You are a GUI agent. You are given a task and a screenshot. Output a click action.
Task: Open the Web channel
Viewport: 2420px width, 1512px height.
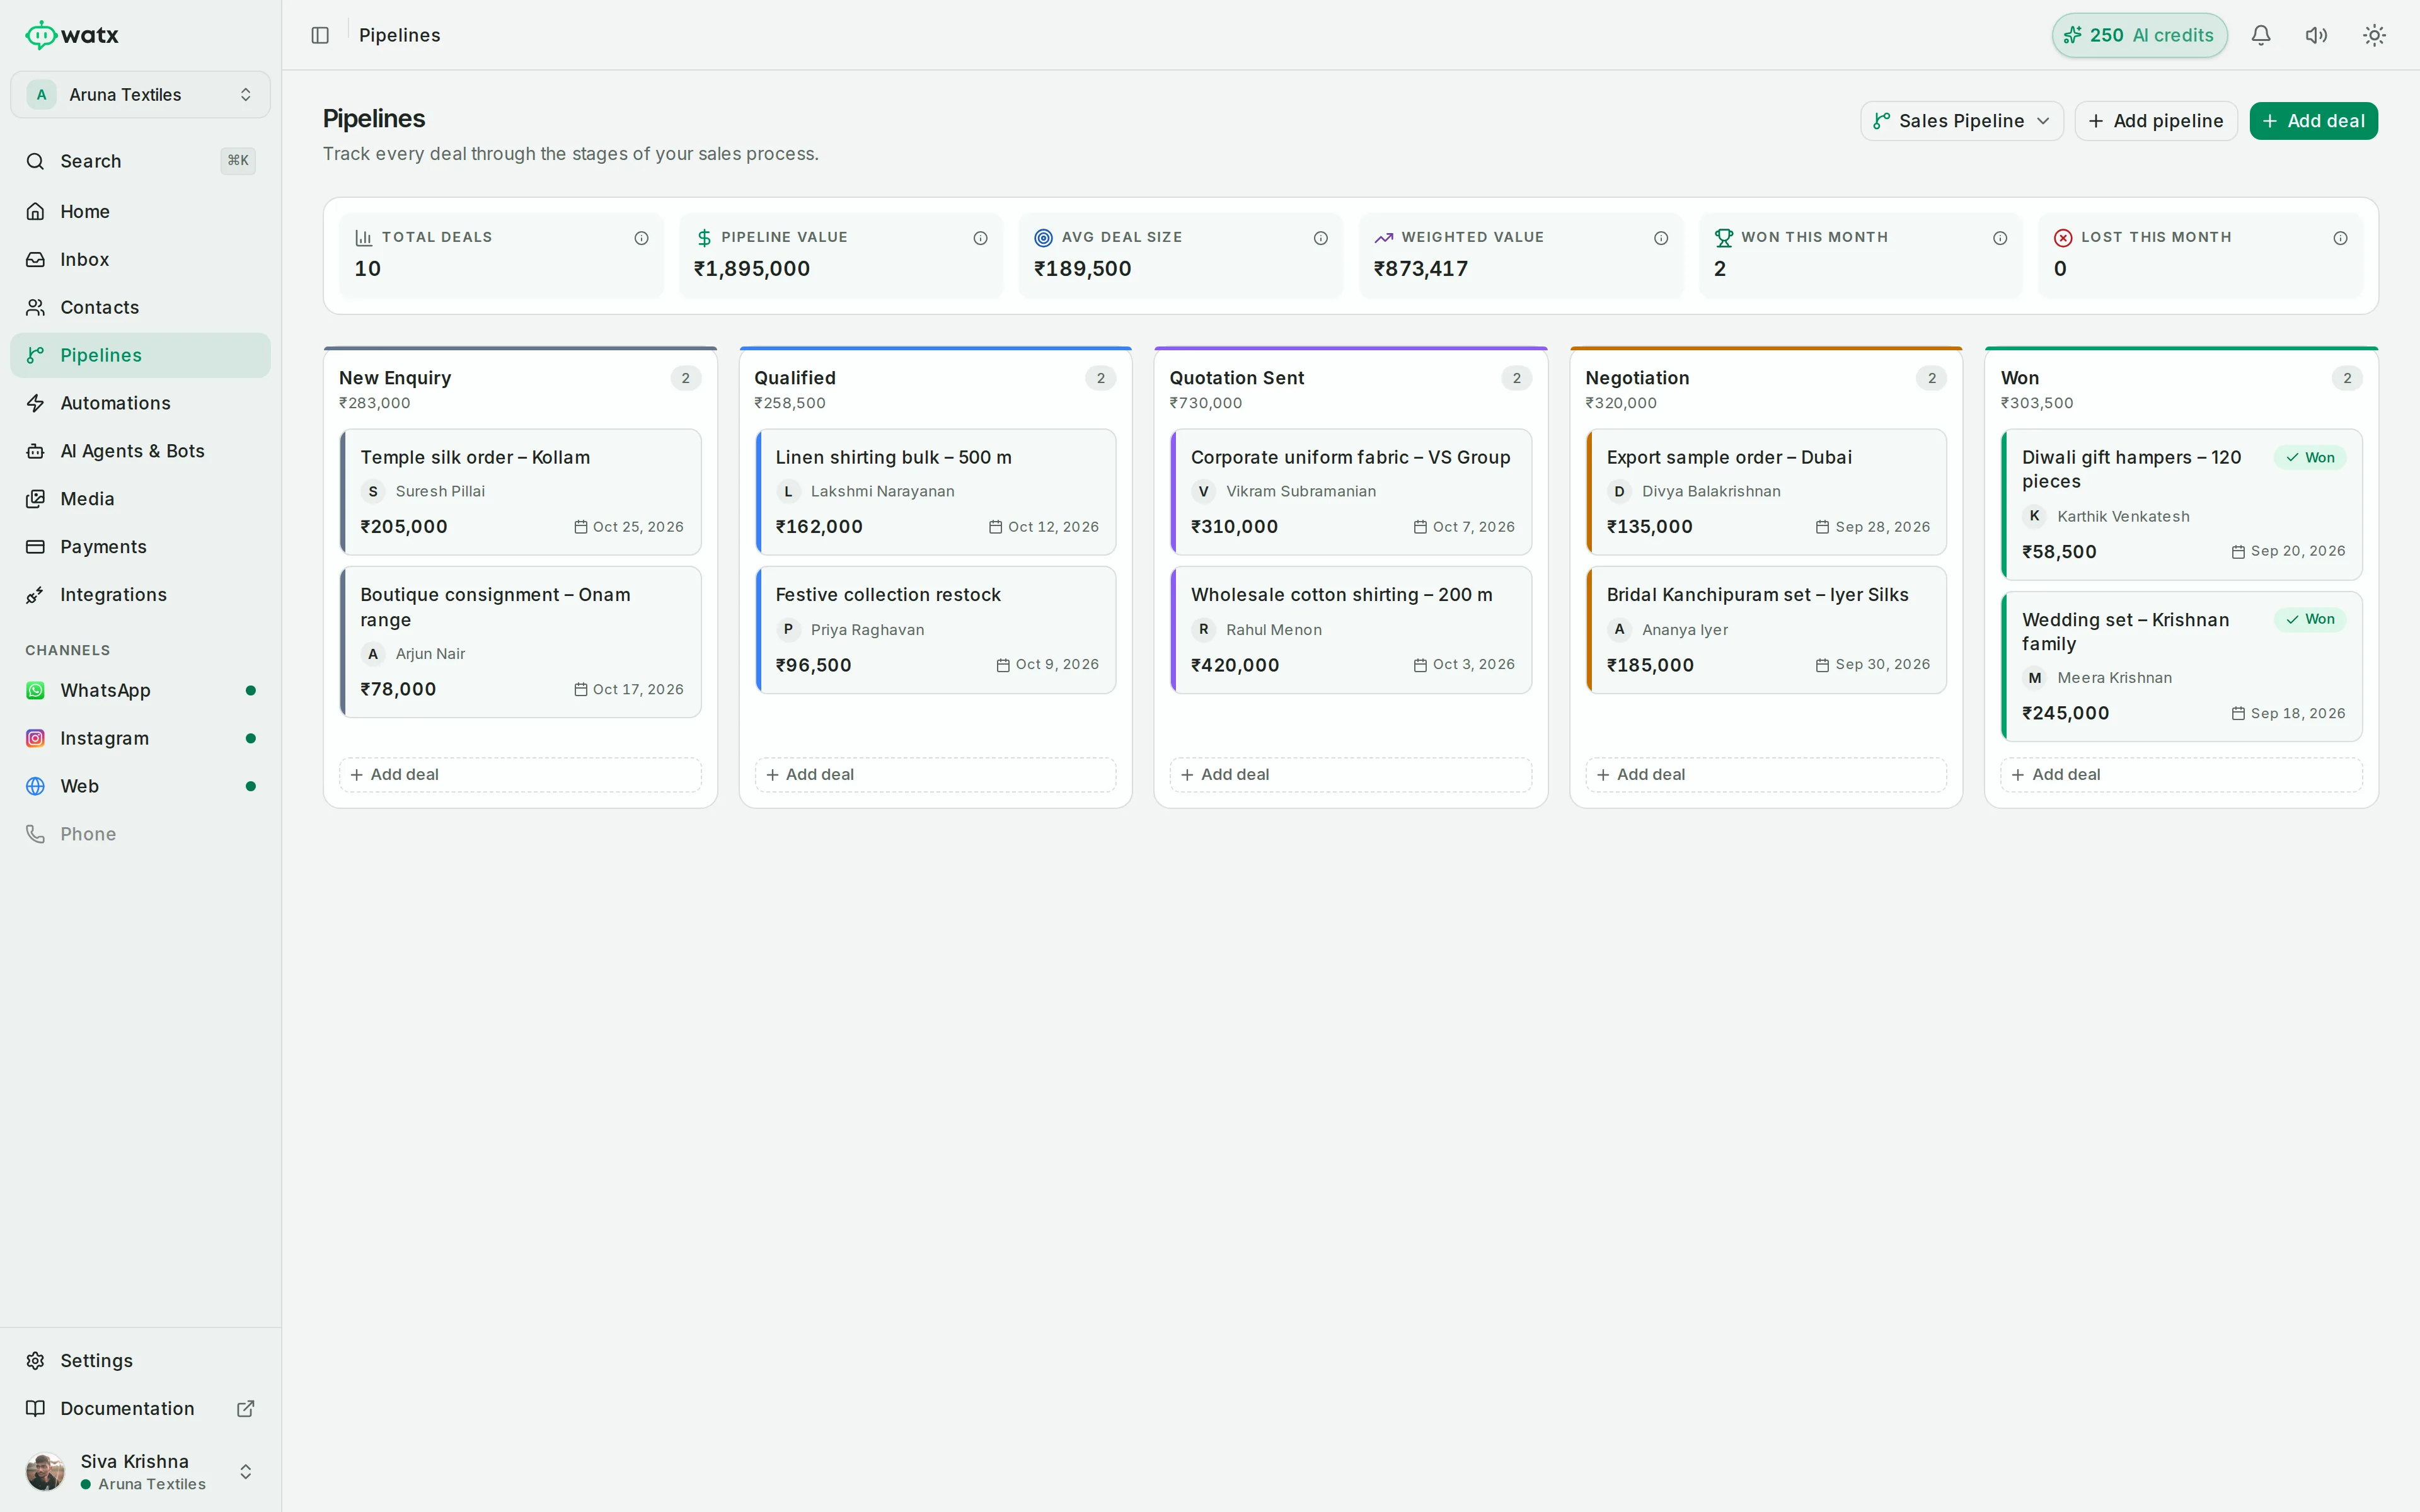pos(140,786)
